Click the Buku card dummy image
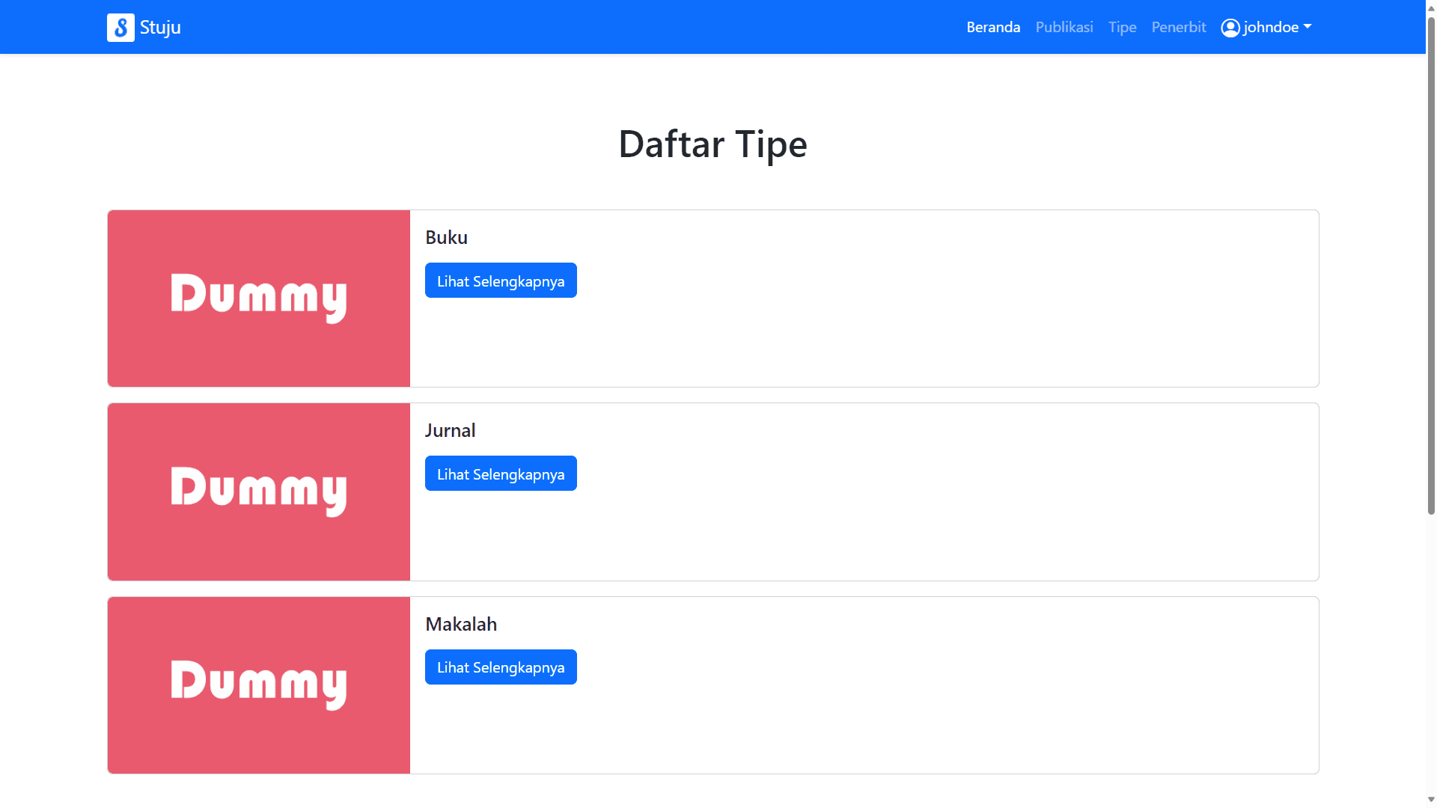The height and width of the screenshot is (808, 1437). point(259,299)
